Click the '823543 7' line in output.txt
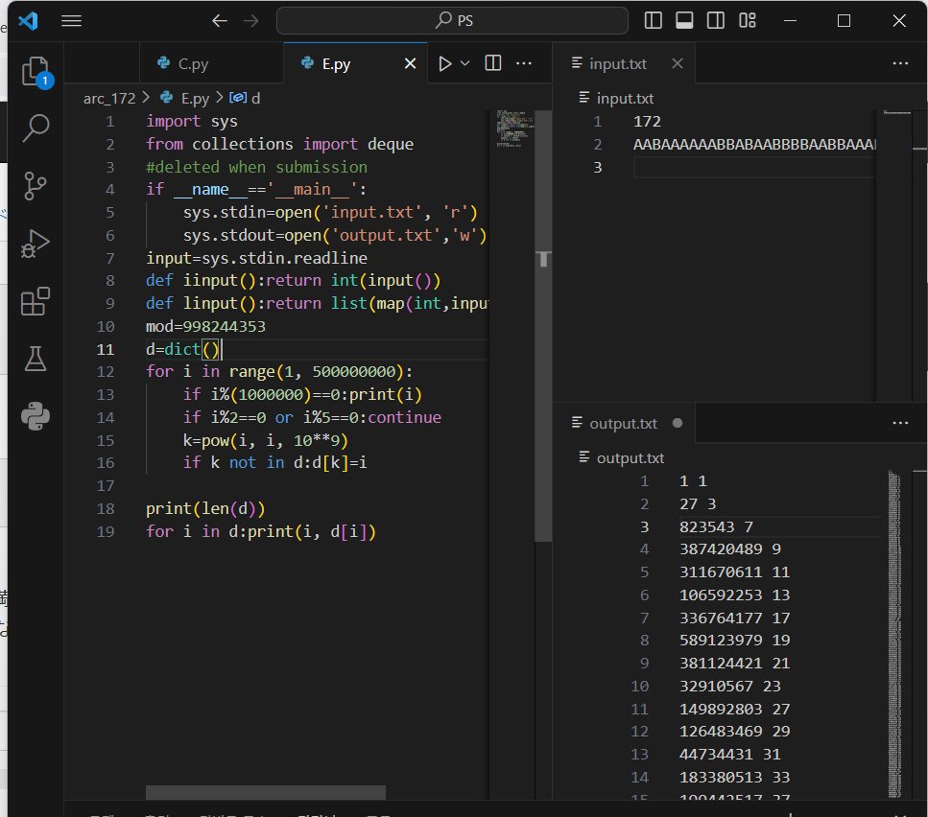 [x=716, y=526]
